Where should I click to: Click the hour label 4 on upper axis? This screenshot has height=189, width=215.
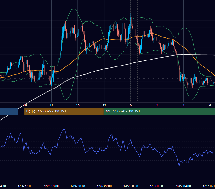click(x=183, y=106)
